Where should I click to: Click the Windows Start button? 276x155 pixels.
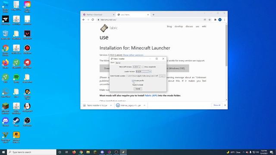point(3,152)
